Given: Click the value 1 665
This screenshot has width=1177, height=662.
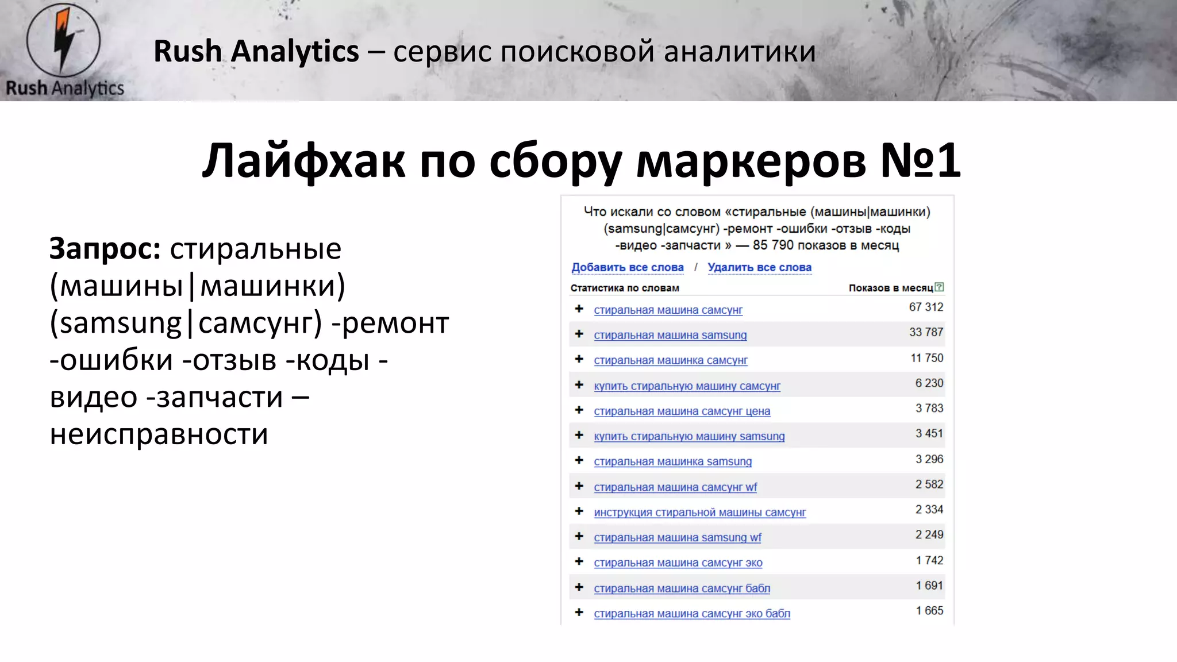Looking at the screenshot, I should click(929, 611).
